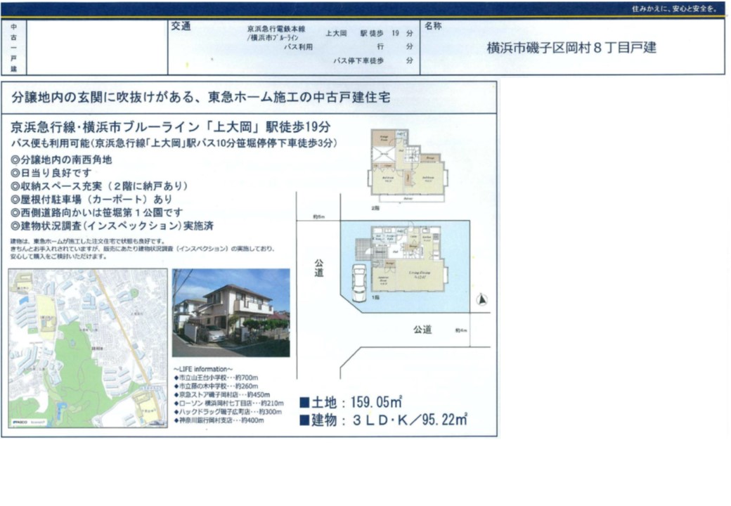This screenshot has width=731, height=506.
Task: Open the neighborhood map thumbnail
Action: 88,348
